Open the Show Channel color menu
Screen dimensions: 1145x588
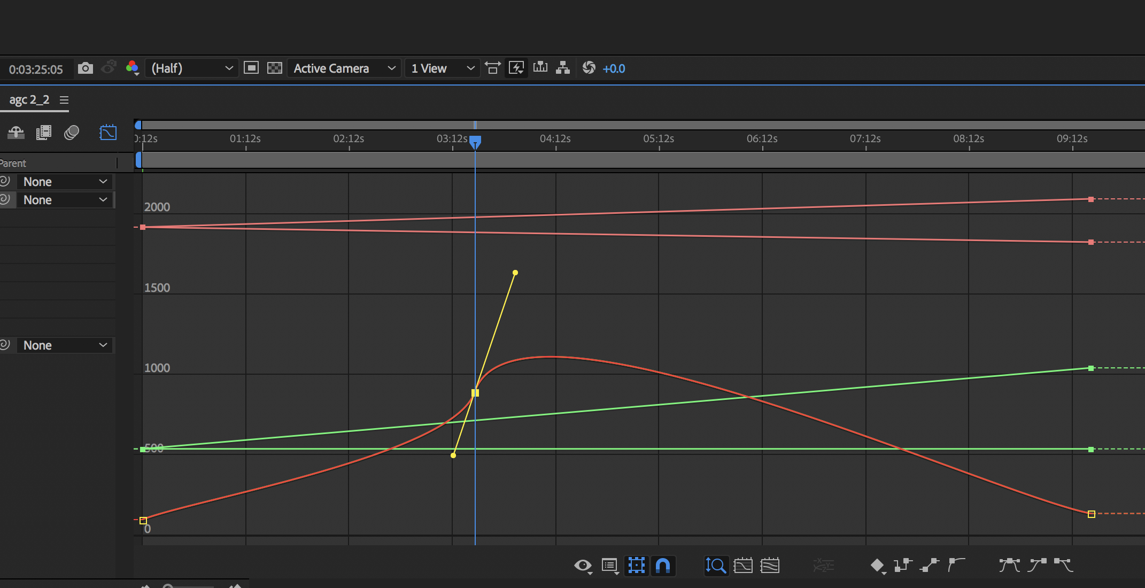coord(132,68)
